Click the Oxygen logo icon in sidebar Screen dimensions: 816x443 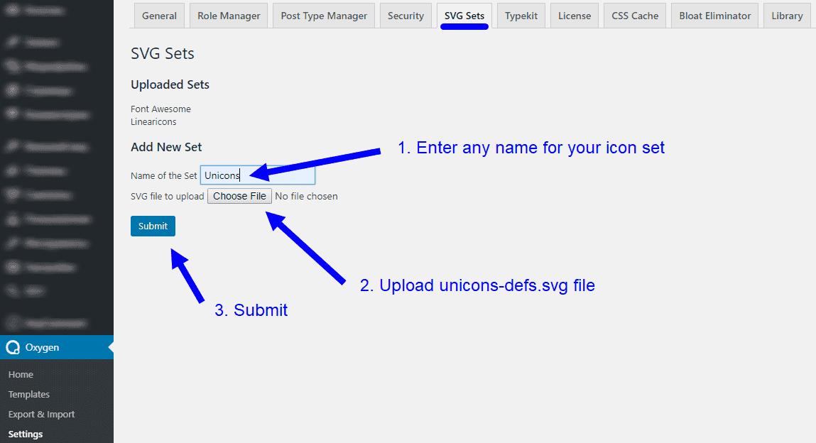(12, 347)
